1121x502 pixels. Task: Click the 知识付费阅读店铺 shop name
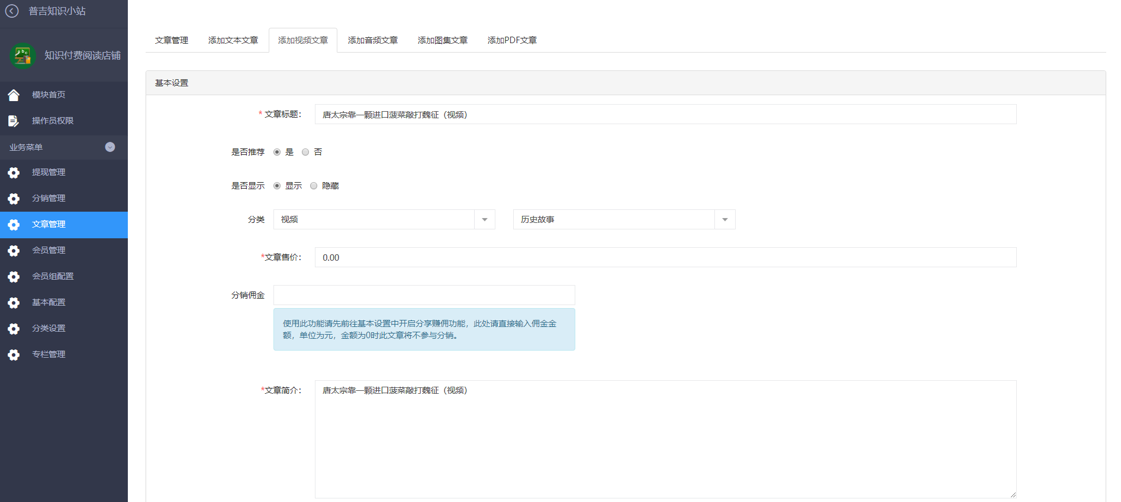[x=83, y=56]
